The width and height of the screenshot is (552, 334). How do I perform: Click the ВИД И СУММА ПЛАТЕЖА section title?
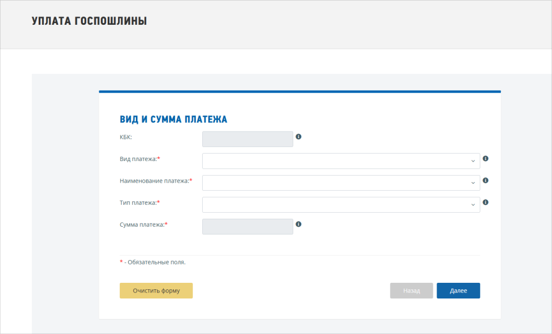(x=173, y=120)
